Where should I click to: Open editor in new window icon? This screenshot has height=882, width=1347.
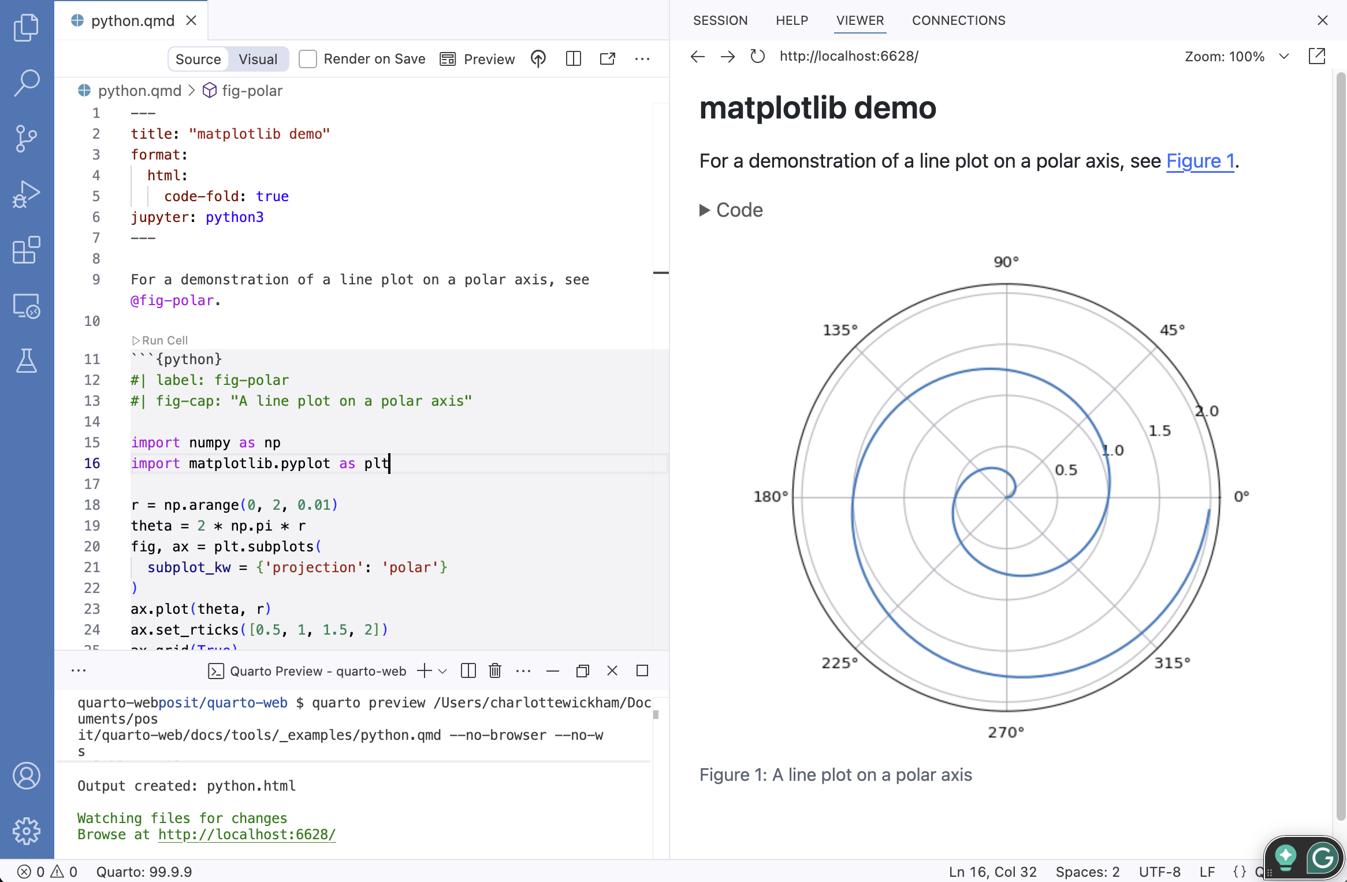(x=608, y=59)
